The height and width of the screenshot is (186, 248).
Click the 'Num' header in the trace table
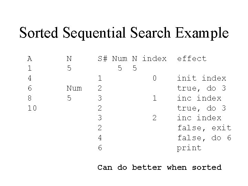click(x=120, y=59)
